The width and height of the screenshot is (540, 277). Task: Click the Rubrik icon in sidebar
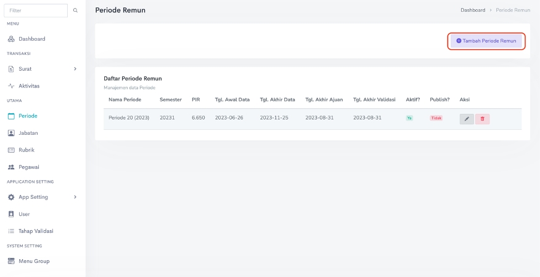click(x=11, y=150)
